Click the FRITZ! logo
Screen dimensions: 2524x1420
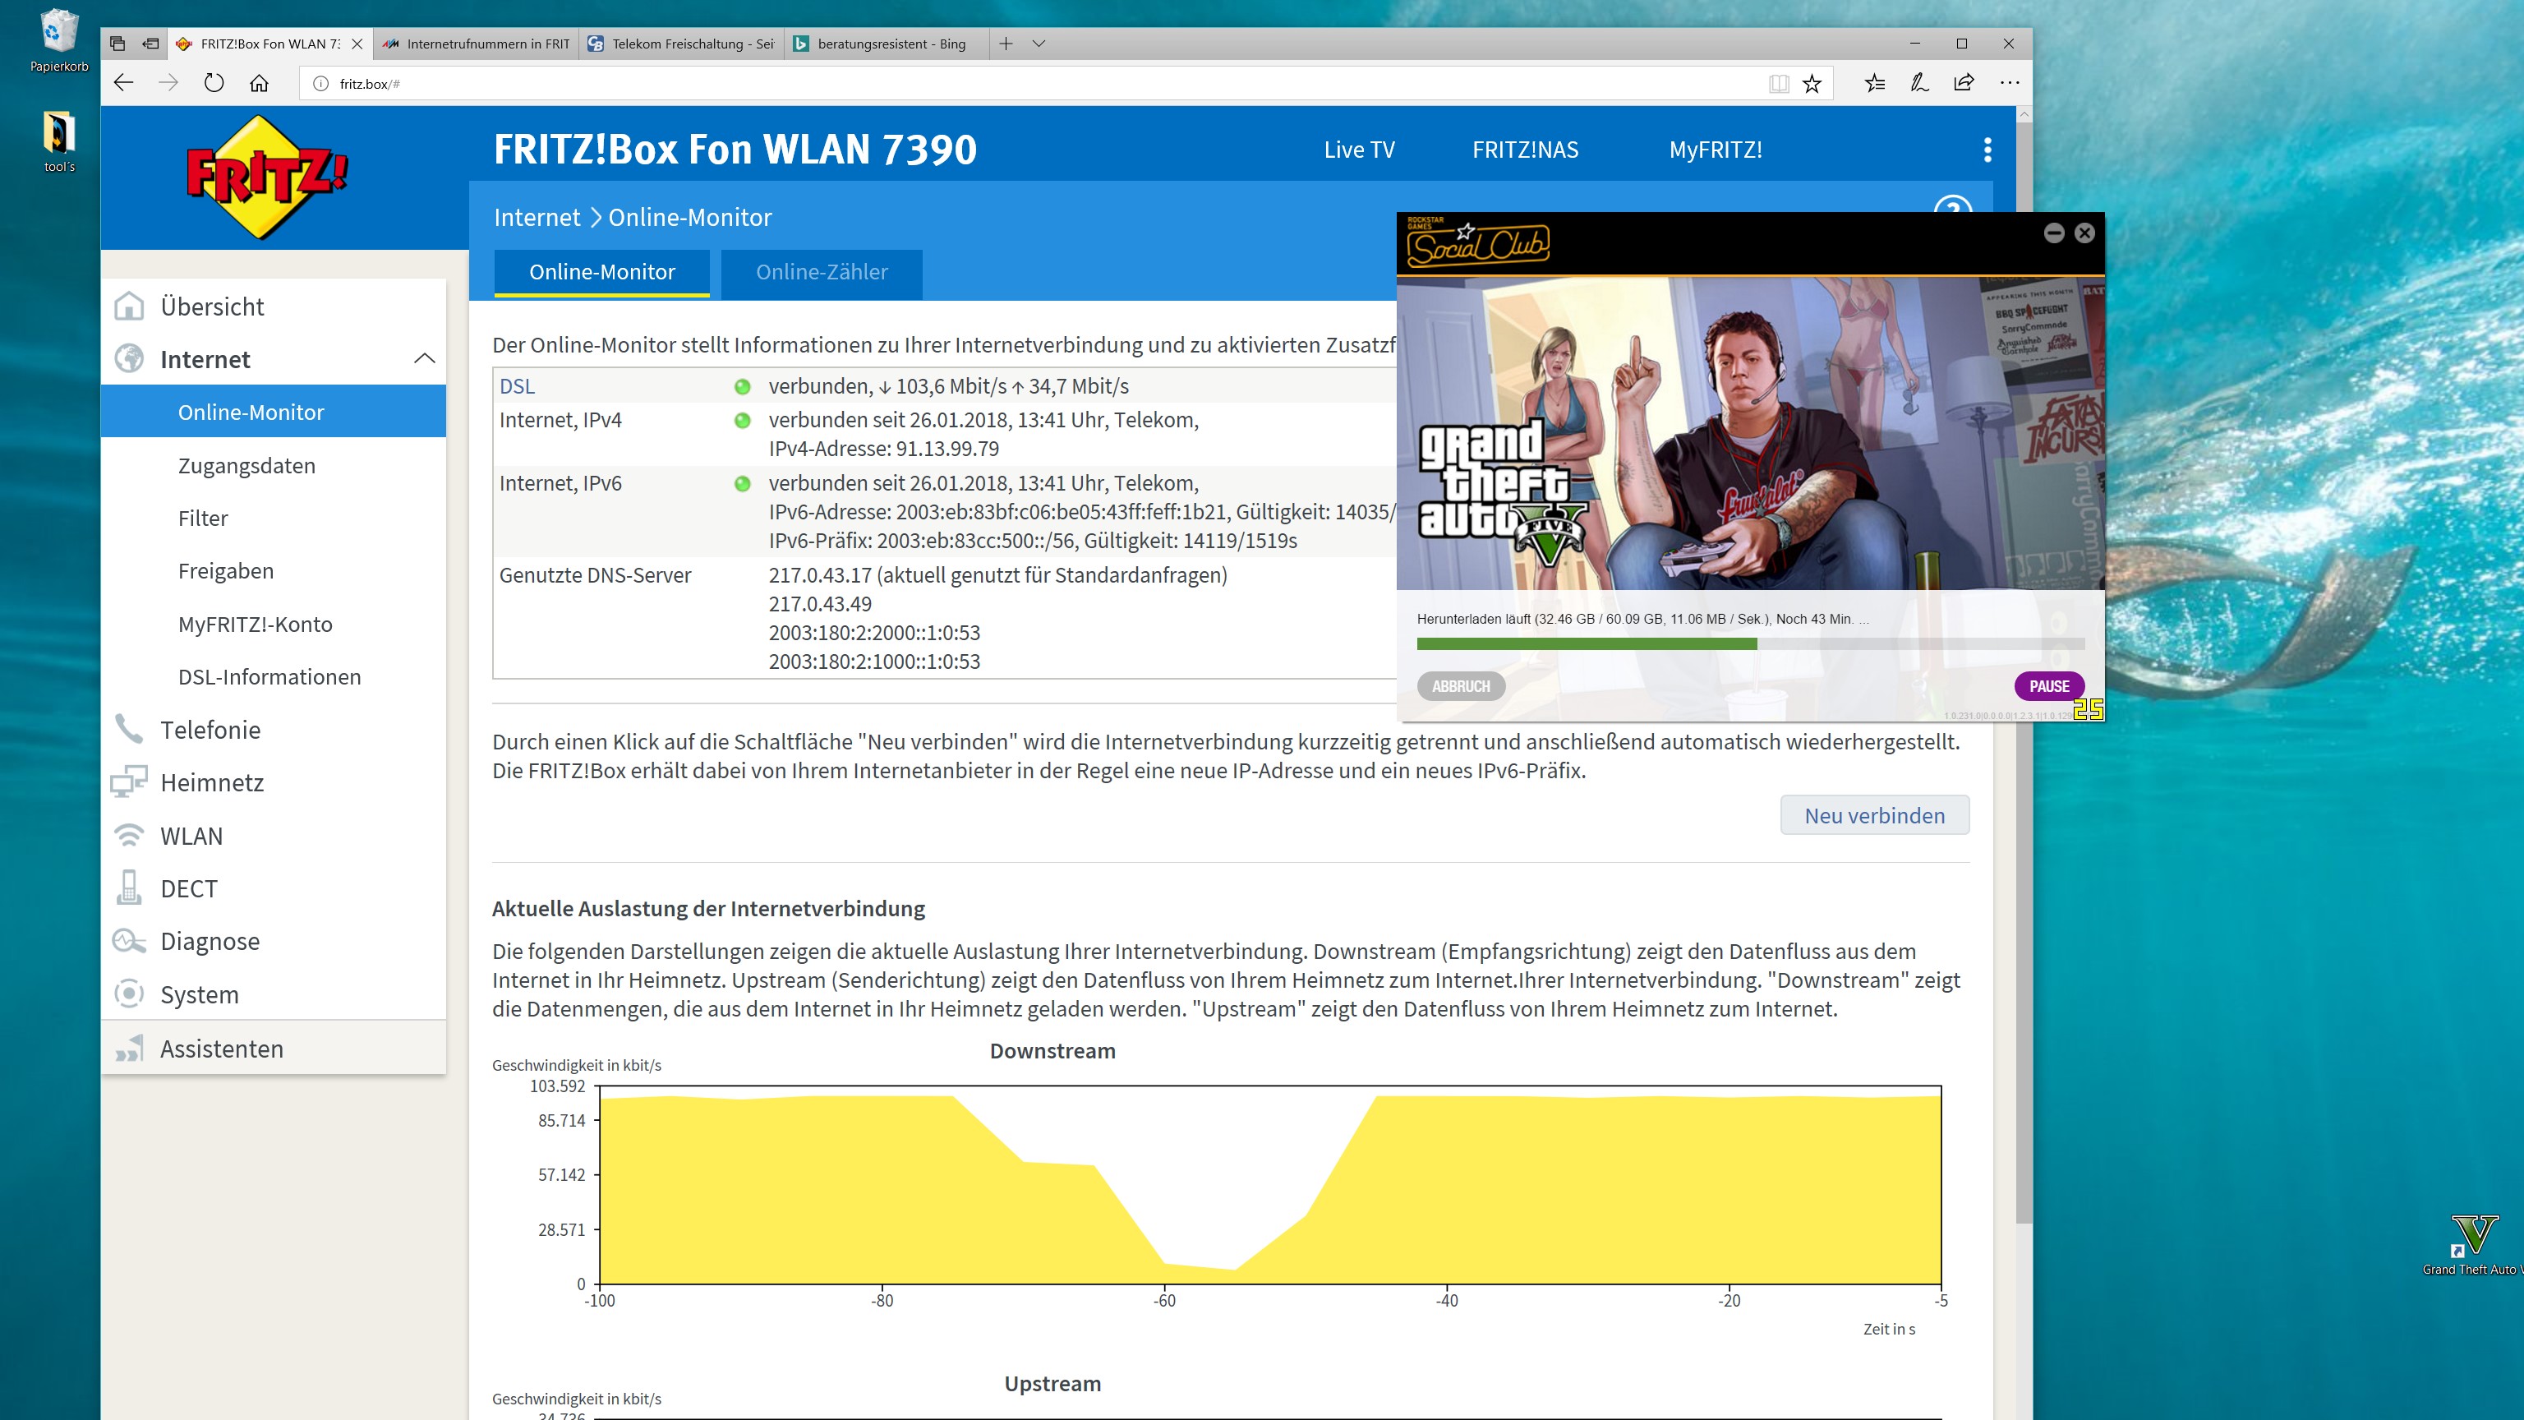tap(266, 177)
